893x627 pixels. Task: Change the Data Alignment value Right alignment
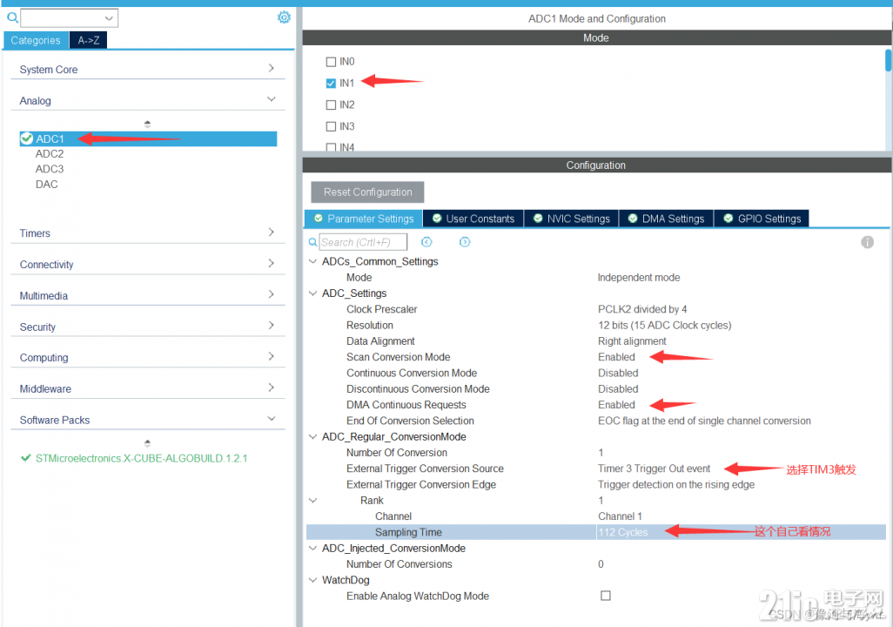coord(632,341)
